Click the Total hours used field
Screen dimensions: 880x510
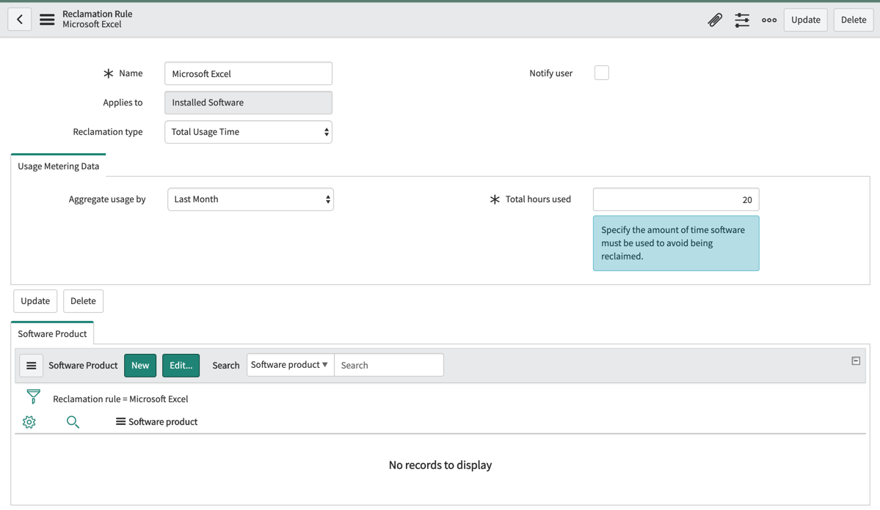coord(676,199)
